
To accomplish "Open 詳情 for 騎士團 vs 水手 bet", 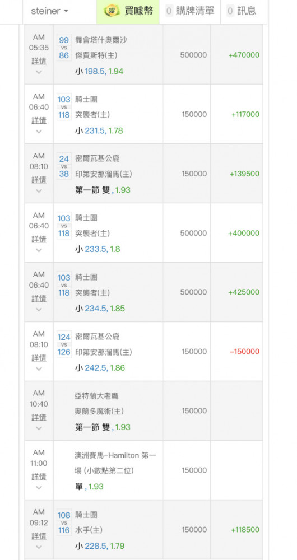I will click(39, 536).
